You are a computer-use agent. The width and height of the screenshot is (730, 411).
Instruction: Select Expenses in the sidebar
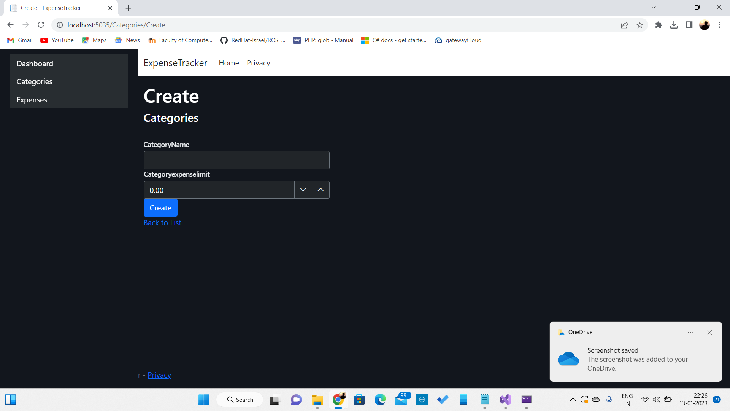click(x=32, y=100)
